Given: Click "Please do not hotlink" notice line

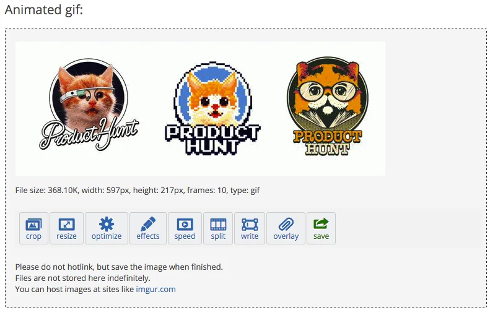Looking at the screenshot, I should coord(119,267).
